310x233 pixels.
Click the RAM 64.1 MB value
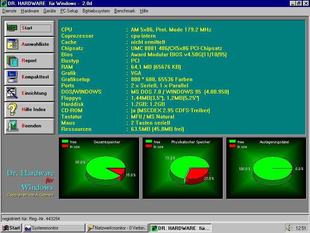156,67
